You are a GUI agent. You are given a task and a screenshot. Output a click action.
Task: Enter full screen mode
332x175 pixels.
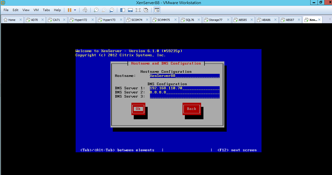coord(138,10)
